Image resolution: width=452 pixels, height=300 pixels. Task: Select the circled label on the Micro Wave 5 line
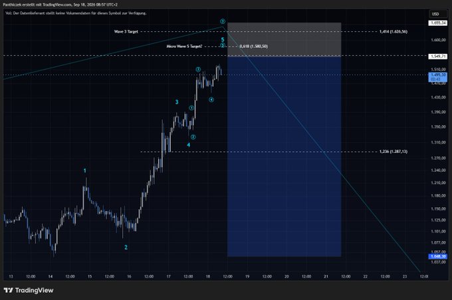223,46
